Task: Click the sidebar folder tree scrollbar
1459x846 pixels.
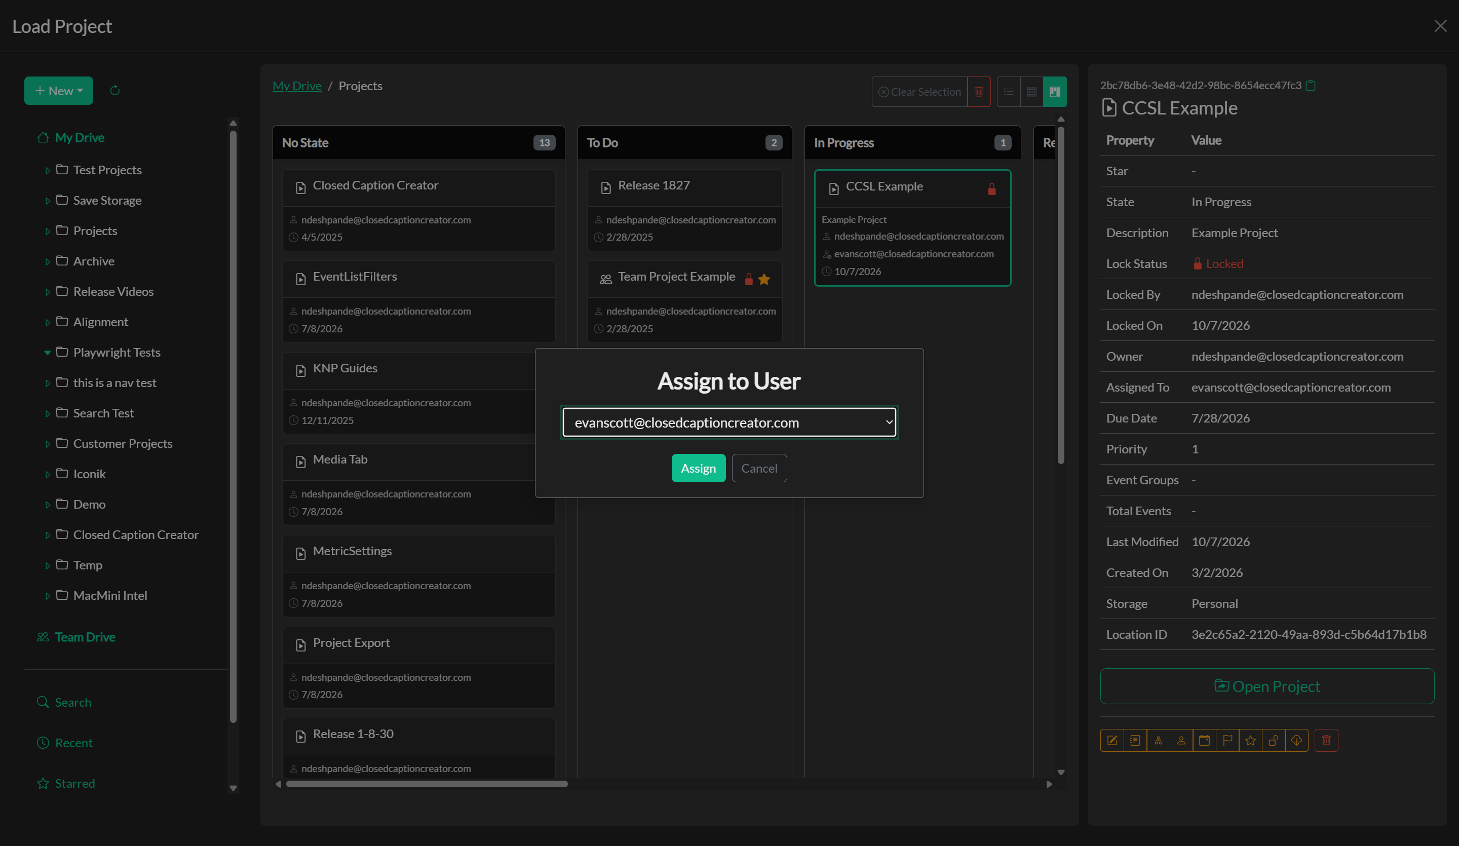Action: (234, 428)
